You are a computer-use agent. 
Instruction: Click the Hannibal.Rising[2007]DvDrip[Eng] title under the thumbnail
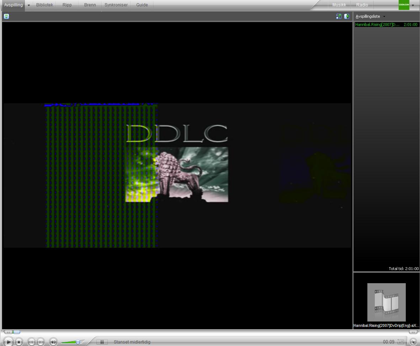[x=386, y=325]
